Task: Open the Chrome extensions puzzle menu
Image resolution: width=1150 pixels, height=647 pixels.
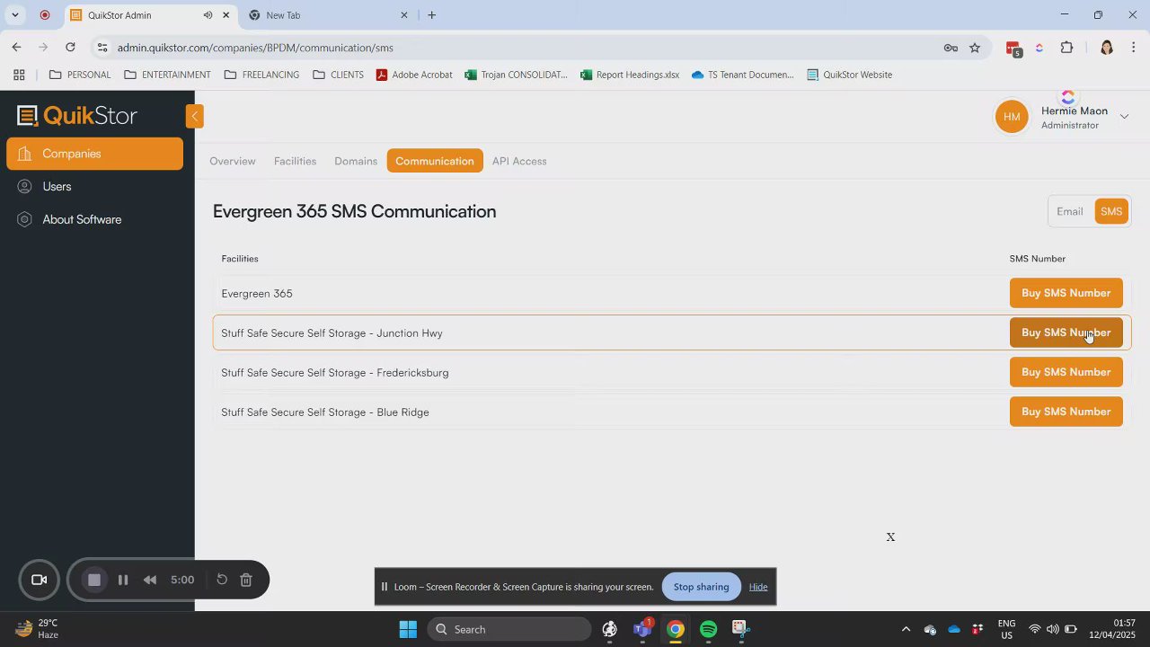Action: 1067,48
